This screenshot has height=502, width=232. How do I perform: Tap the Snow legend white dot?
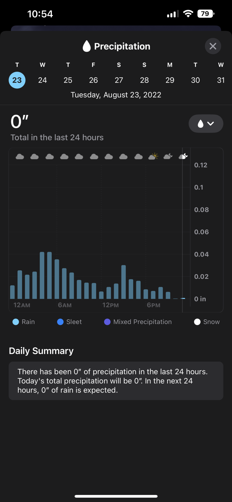[x=197, y=322]
